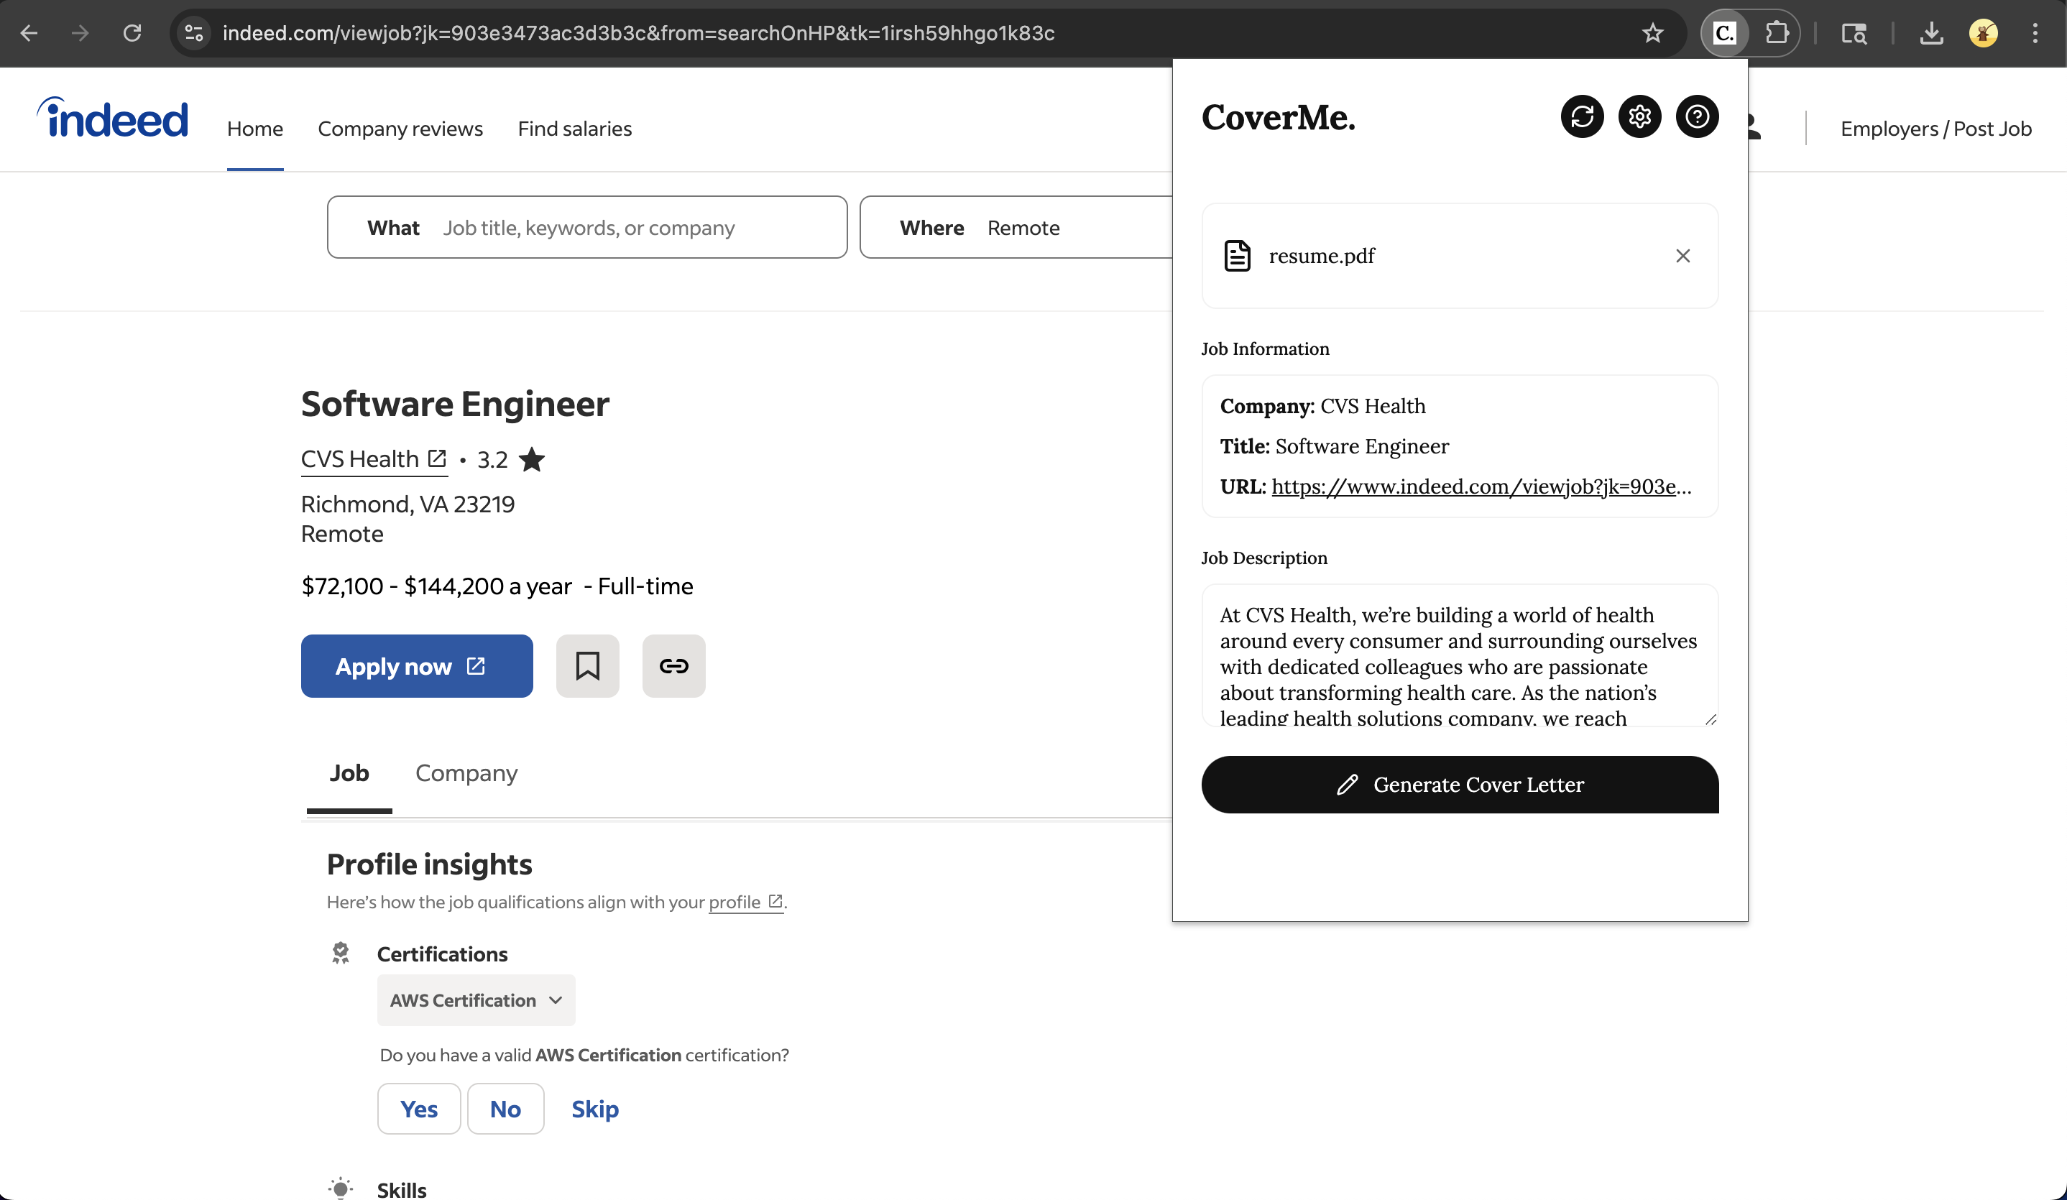Open browser downloads icon
The image size is (2067, 1200).
(x=1931, y=33)
